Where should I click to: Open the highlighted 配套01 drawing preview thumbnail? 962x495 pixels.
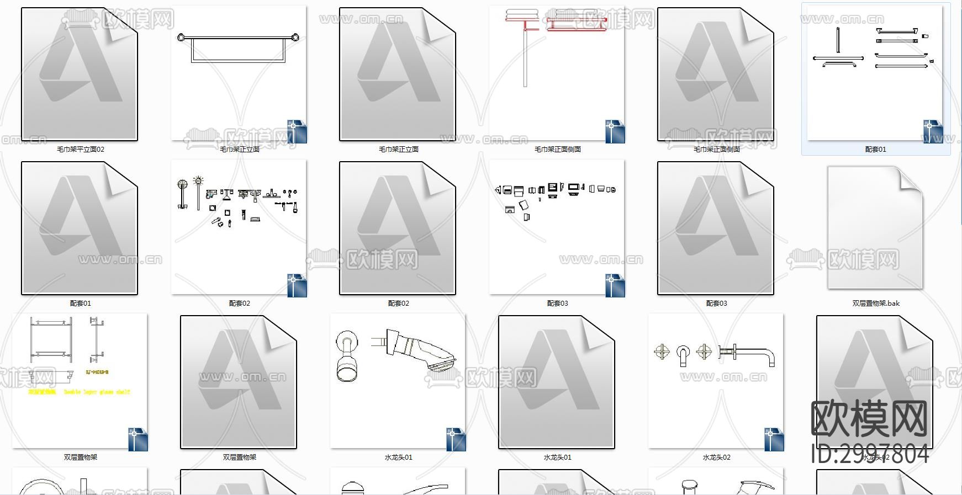click(875, 74)
